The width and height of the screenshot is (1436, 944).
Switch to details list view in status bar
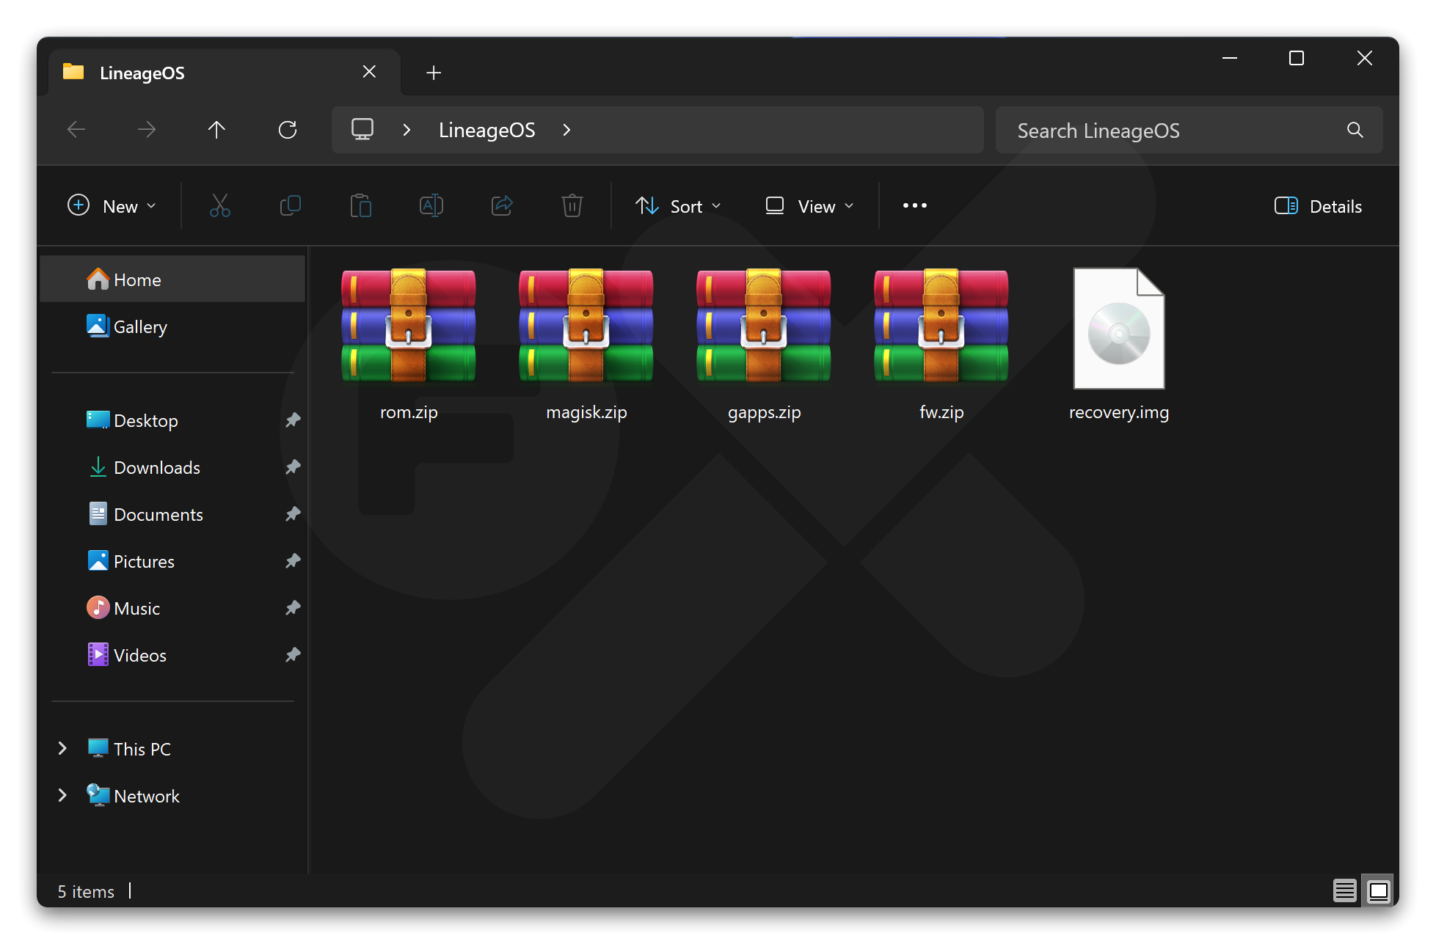(1344, 890)
